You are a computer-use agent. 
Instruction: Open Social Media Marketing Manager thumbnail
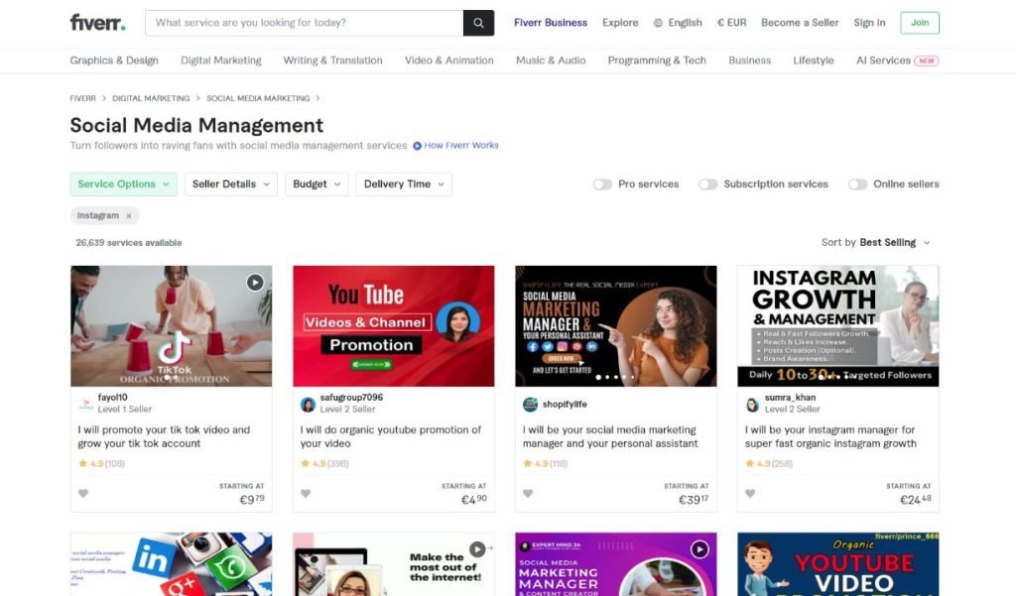(x=615, y=326)
